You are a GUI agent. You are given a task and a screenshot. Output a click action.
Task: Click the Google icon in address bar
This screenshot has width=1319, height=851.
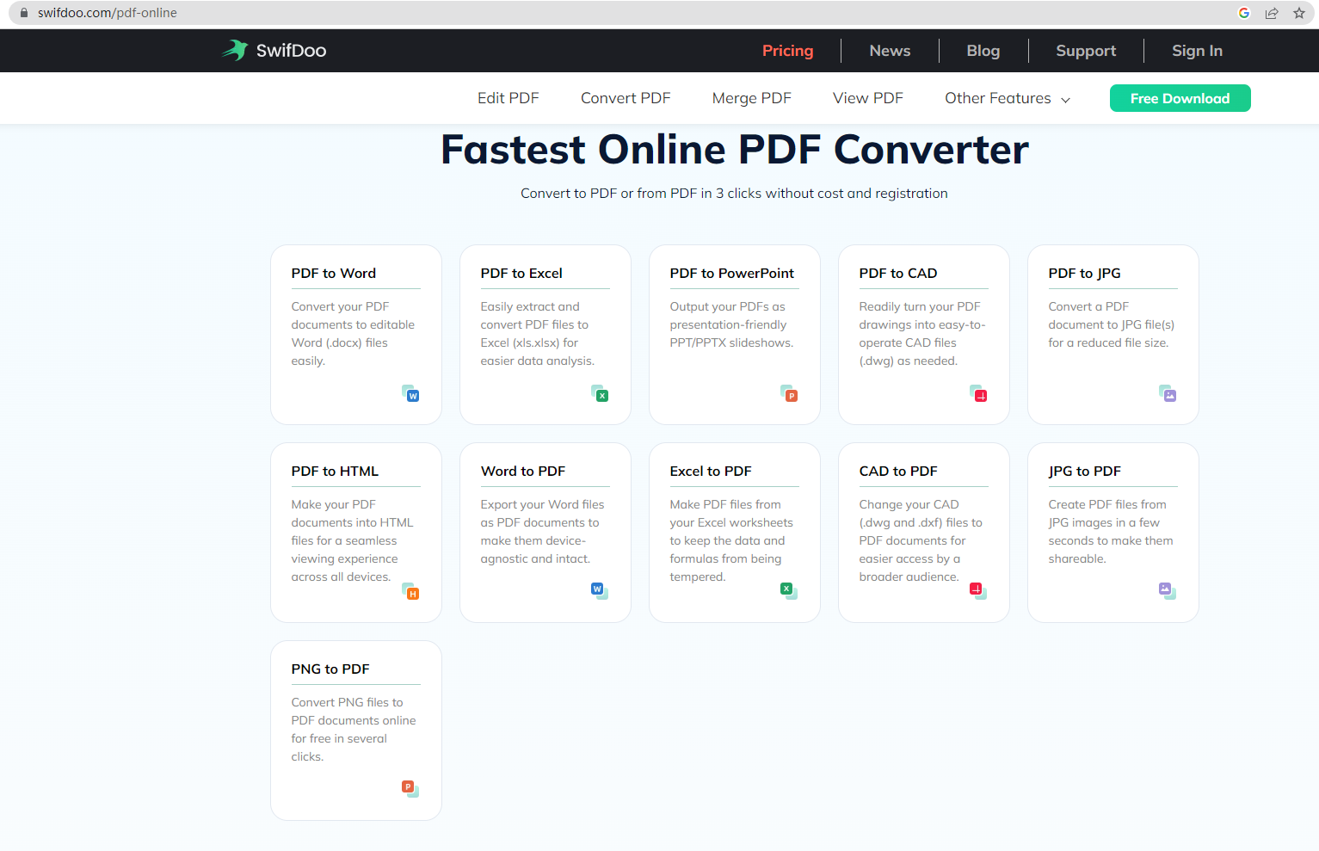point(1244,13)
